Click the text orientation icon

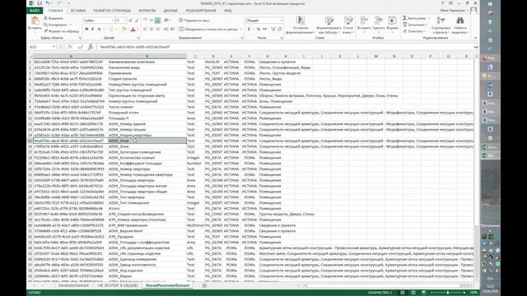[166, 21]
